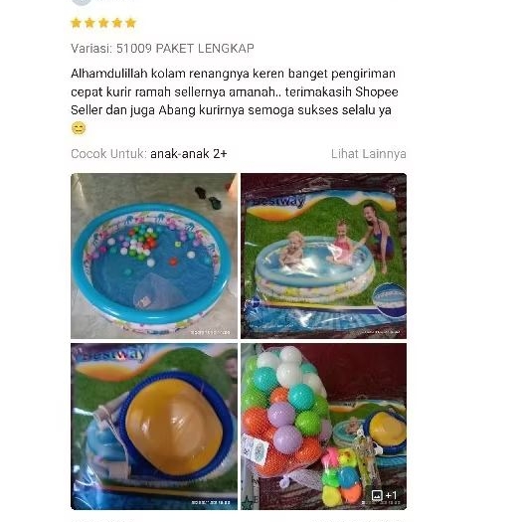Viewport: 522px width, 522px height.
Task: Click the second yellow rating star
Action: [89, 23]
